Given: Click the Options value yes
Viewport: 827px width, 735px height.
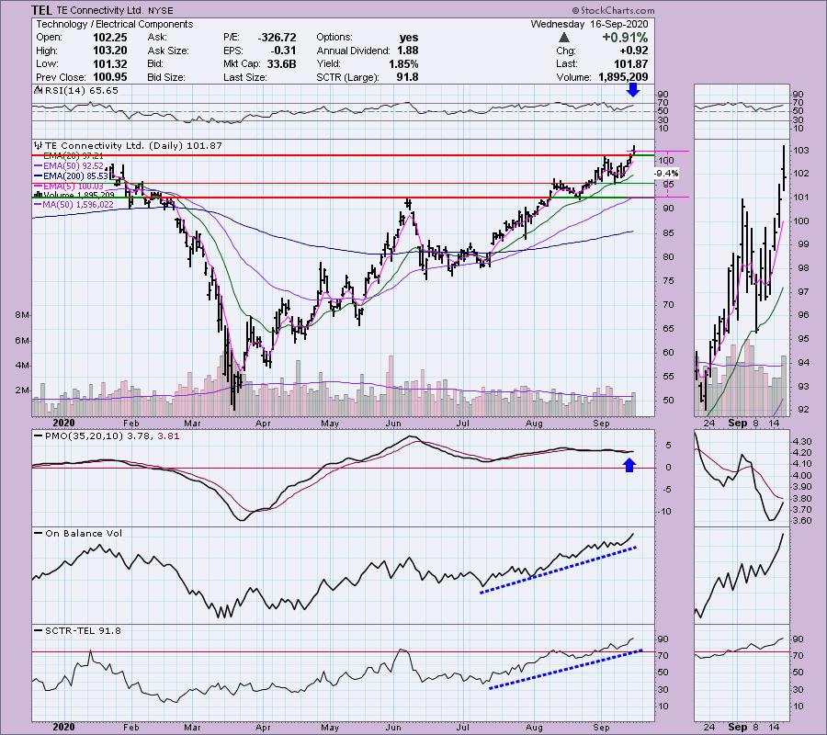Looking at the screenshot, I should point(409,38).
